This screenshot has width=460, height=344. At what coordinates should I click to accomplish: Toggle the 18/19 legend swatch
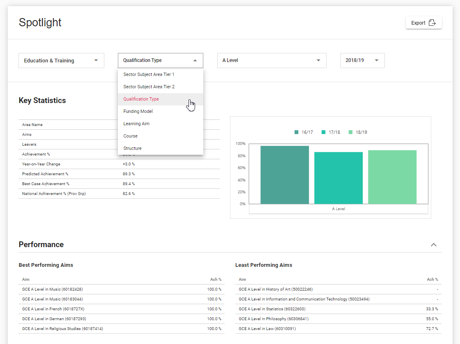[x=351, y=132]
